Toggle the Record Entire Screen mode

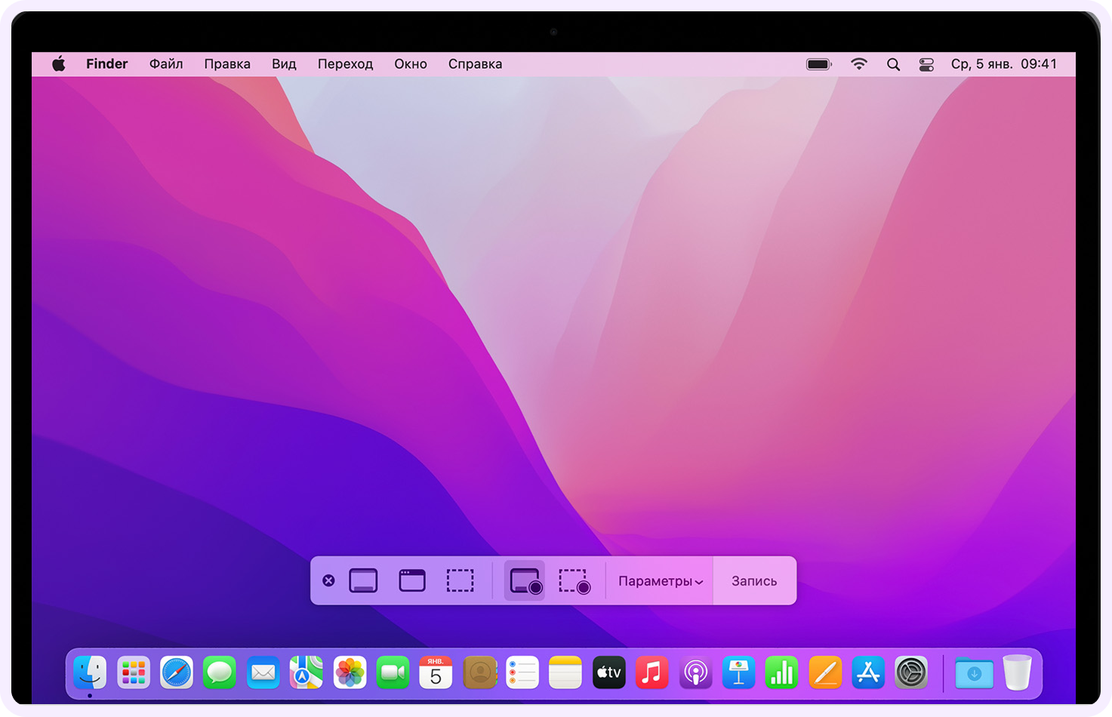[x=525, y=581]
